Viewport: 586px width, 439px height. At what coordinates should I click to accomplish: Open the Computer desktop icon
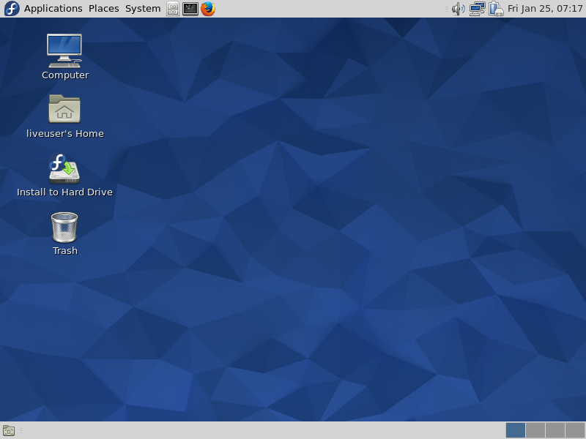(64, 50)
